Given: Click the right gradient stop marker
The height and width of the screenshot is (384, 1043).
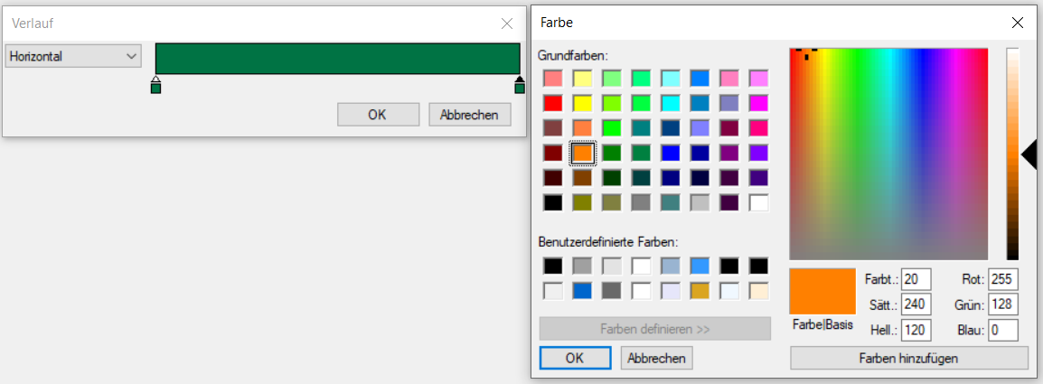Looking at the screenshot, I should pos(520,86).
